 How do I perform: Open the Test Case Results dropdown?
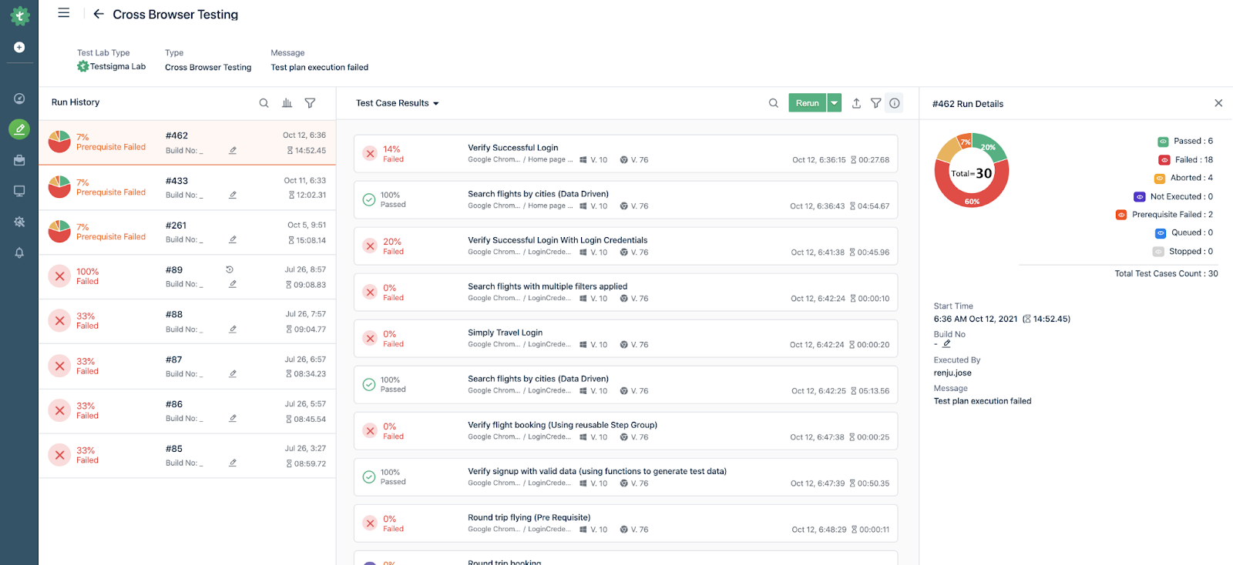click(397, 103)
